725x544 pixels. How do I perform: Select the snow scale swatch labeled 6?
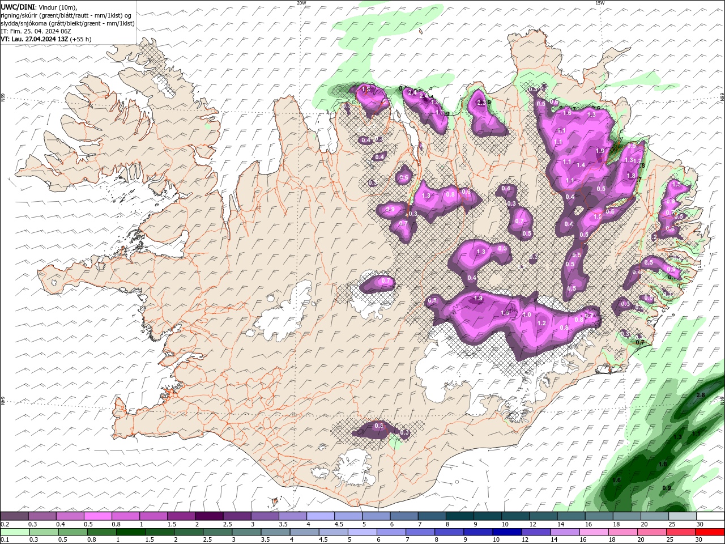(x=404, y=516)
